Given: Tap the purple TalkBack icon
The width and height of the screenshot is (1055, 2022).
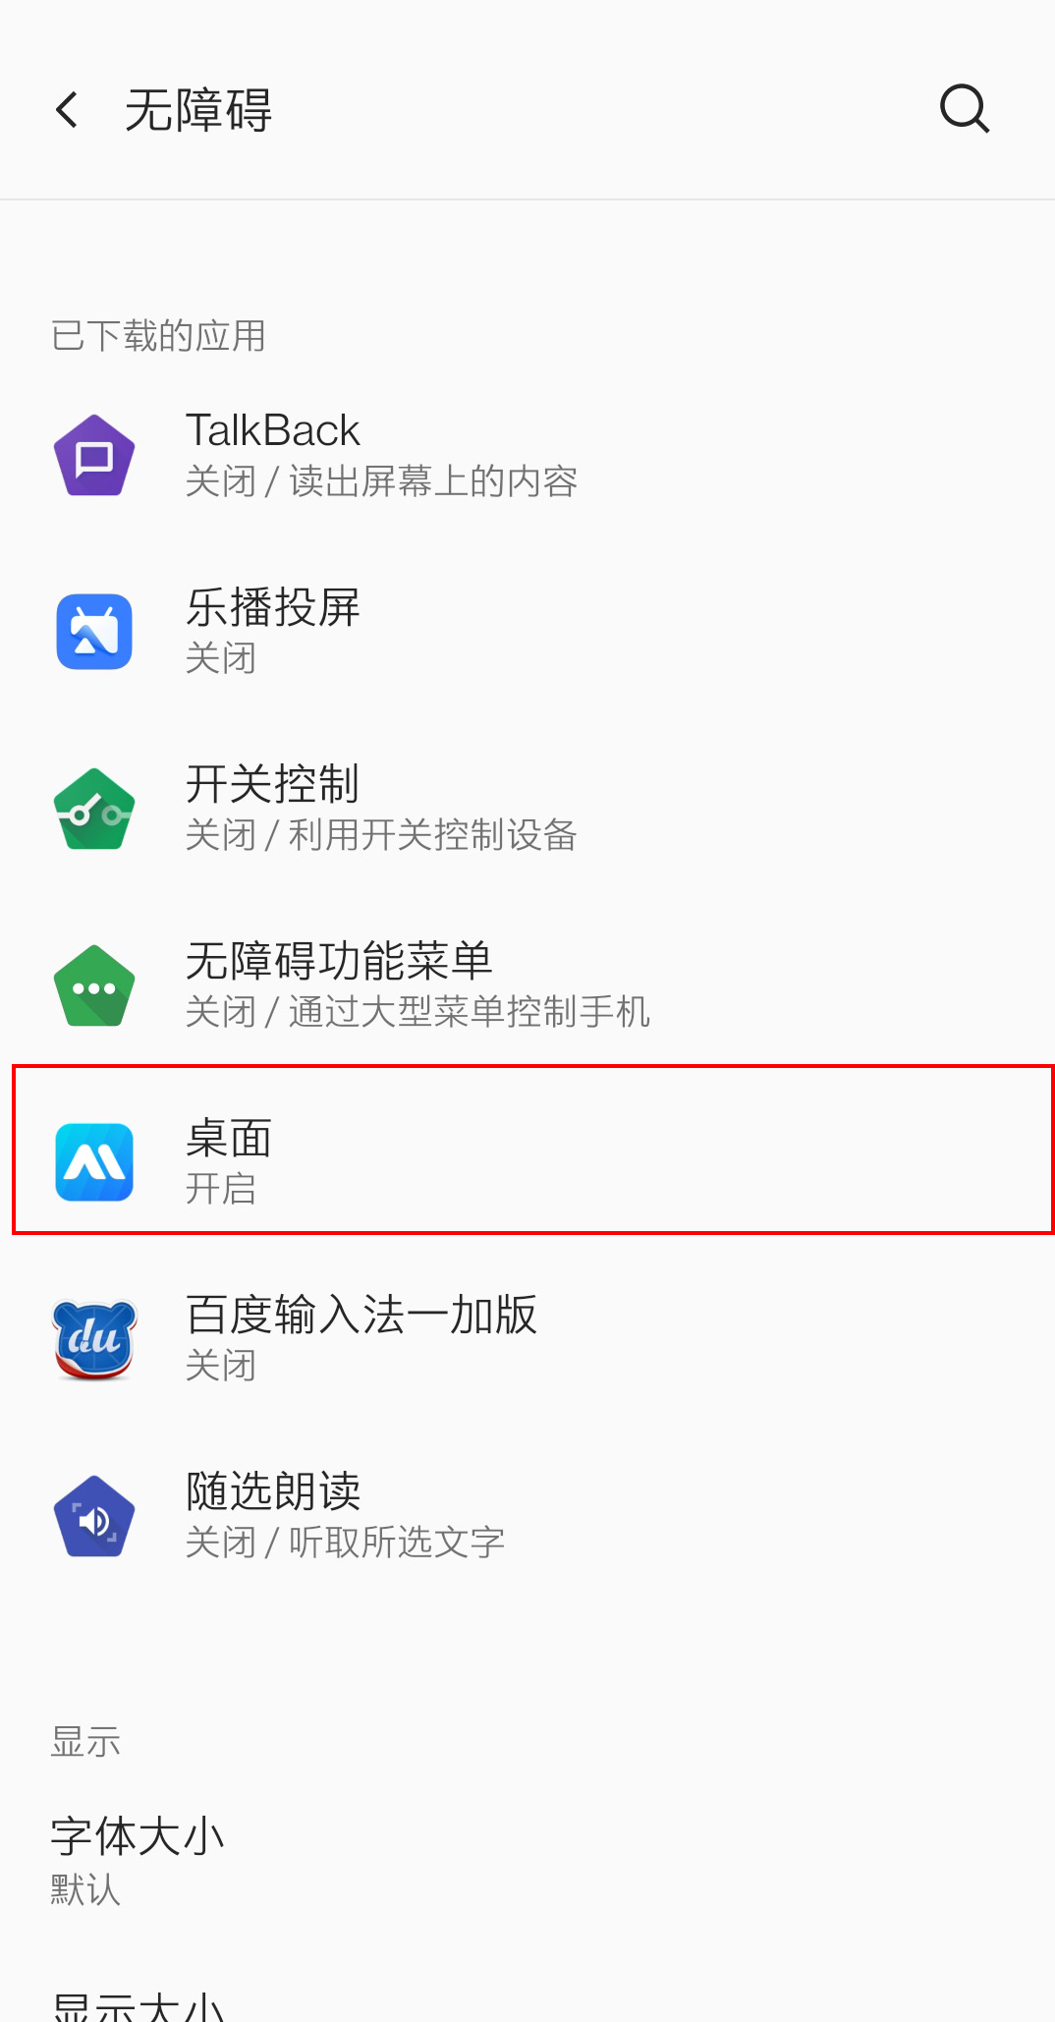Looking at the screenshot, I should click(94, 455).
